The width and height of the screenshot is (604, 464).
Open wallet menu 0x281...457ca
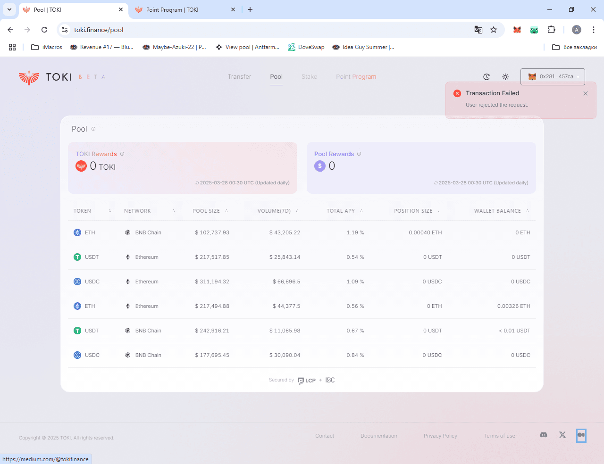tap(553, 76)
